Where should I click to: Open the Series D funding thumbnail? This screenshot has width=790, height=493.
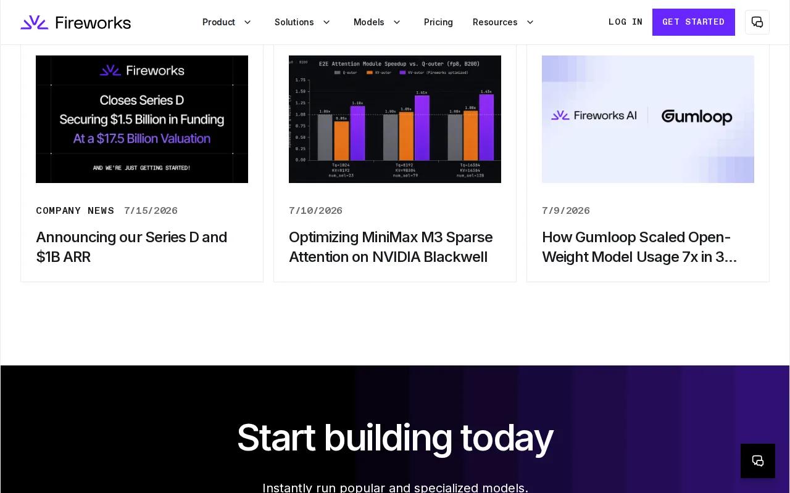pos(142,119)
